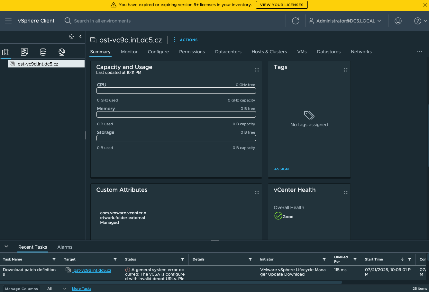The width and height of the screenshot is (429, 292).
Task: Open the Configure tab
Action: click(158, 52)
